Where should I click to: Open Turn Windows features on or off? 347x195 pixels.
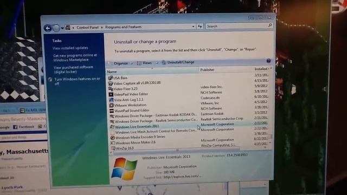[77, 81]
